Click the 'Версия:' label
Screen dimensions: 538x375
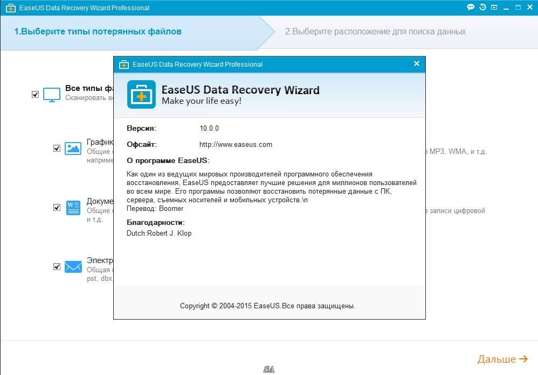(141, 129)
